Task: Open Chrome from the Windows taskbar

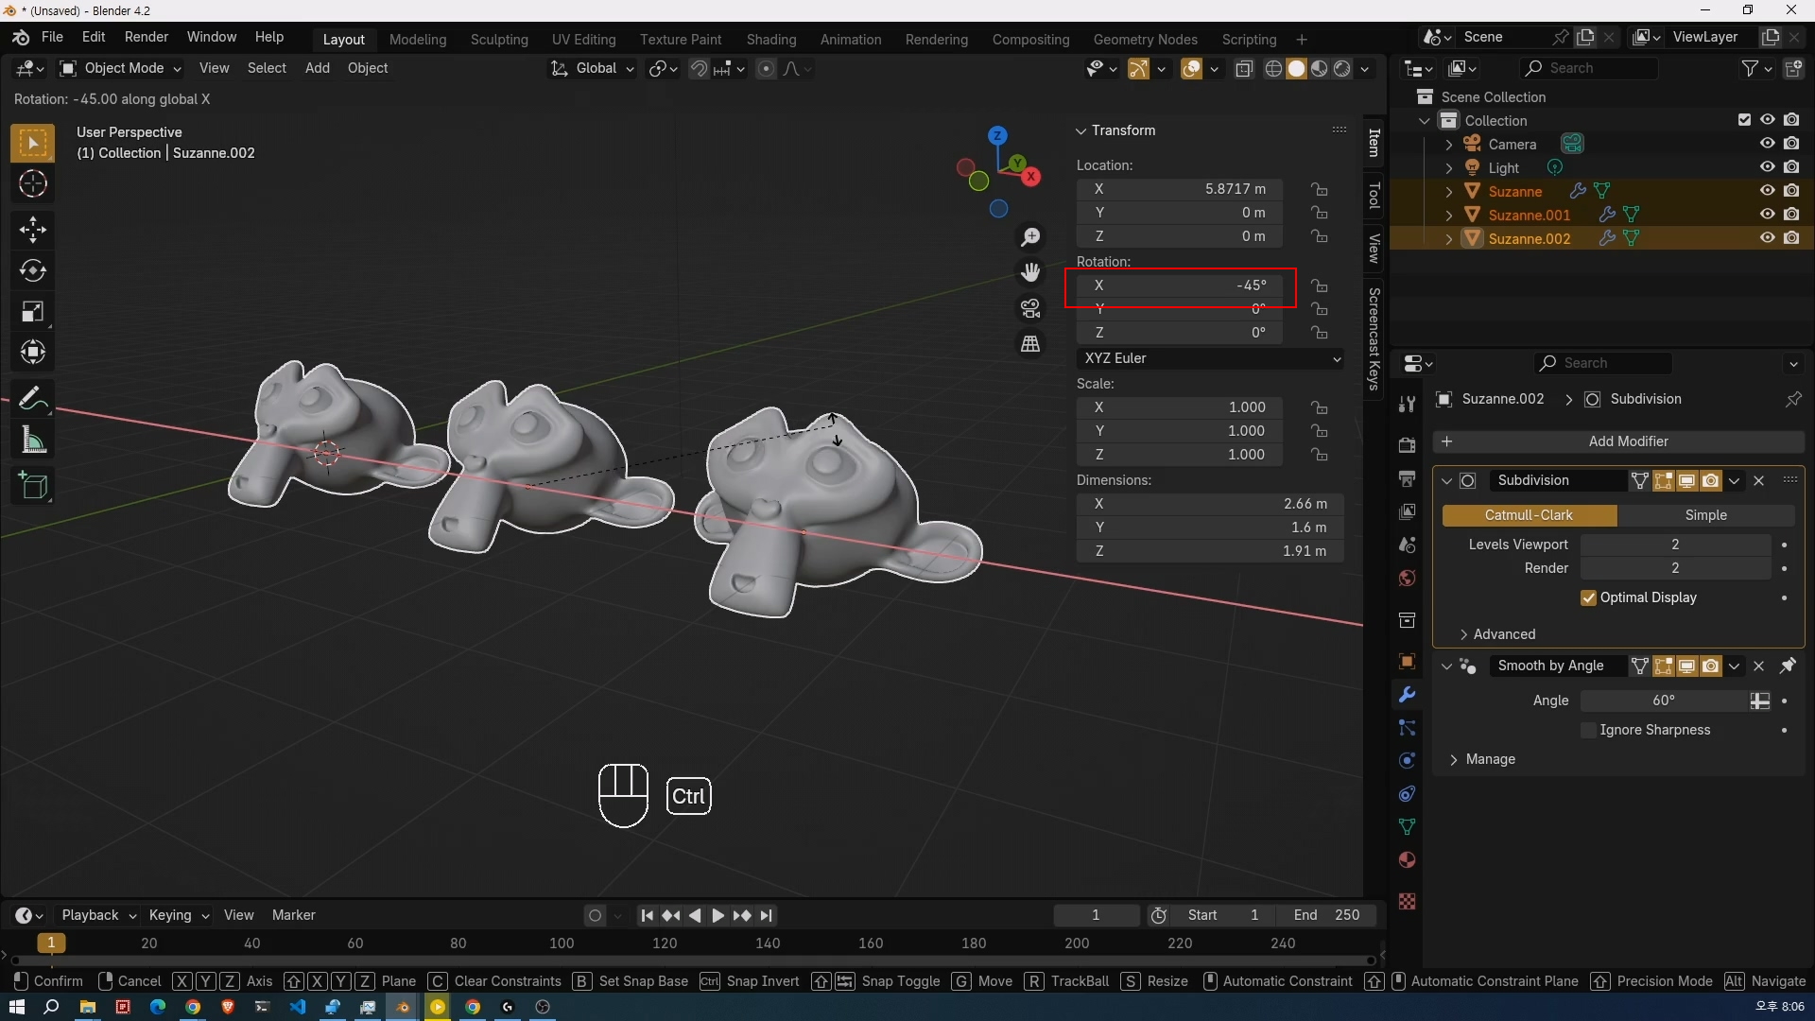Action: [x=193, y=1007]
